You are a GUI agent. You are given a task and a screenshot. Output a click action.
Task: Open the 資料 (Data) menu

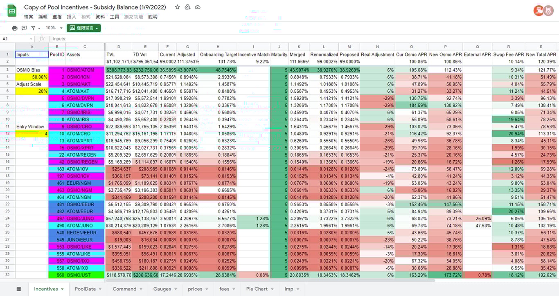[x=100, y=17]
